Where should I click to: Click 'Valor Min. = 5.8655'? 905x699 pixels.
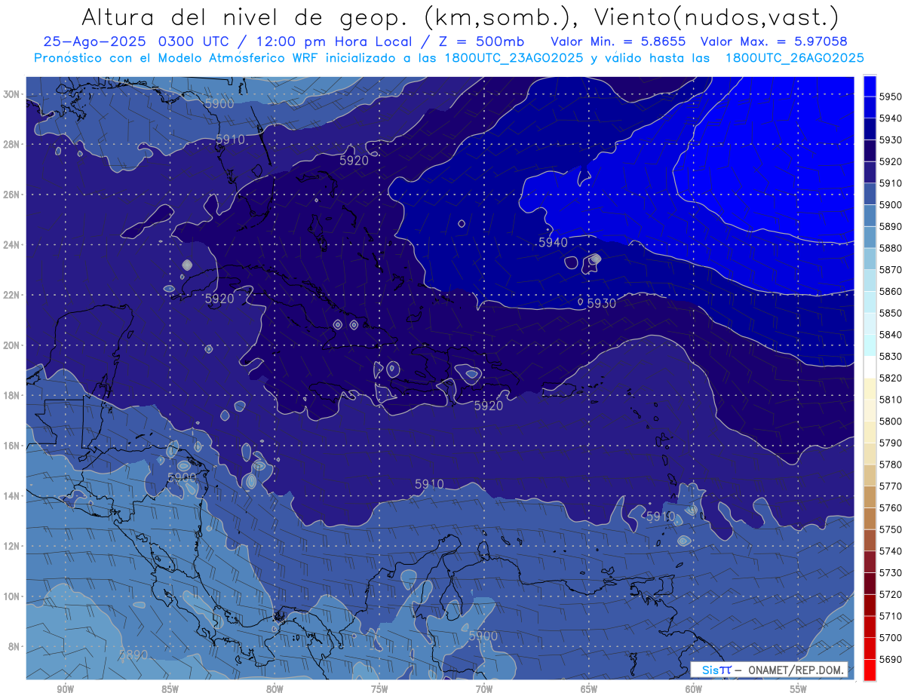pos(620,41)
